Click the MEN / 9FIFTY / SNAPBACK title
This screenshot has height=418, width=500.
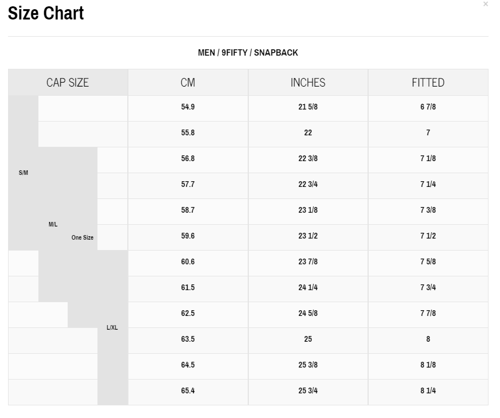(x=248, y=53)
